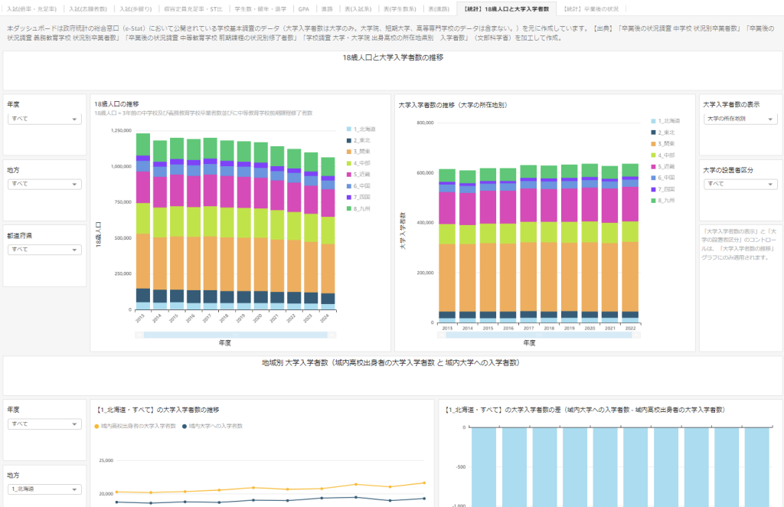Select the 学生数・留年・退学 tab
Image resolution: width=784 pixels, height=507 pixels.
coord(248,8)
